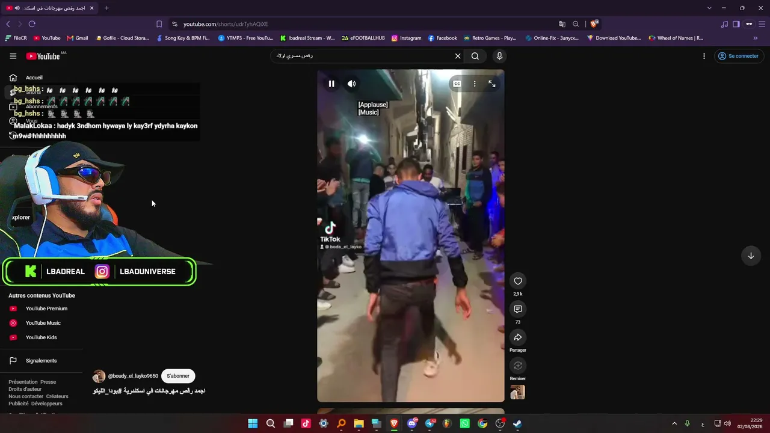The image size is (770, 433).
Task: Open the boudy_el_layko channel avatar
Action: click(99, 376)
